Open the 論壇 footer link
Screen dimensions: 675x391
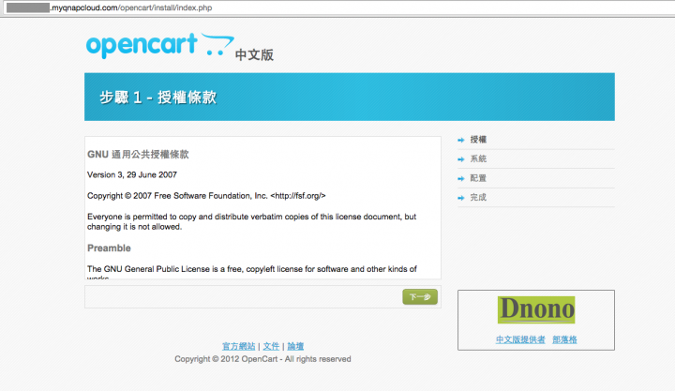[295, 346]
